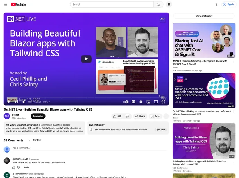Open Blazing-fast AI chat video thumbnail

pos(204,41)
